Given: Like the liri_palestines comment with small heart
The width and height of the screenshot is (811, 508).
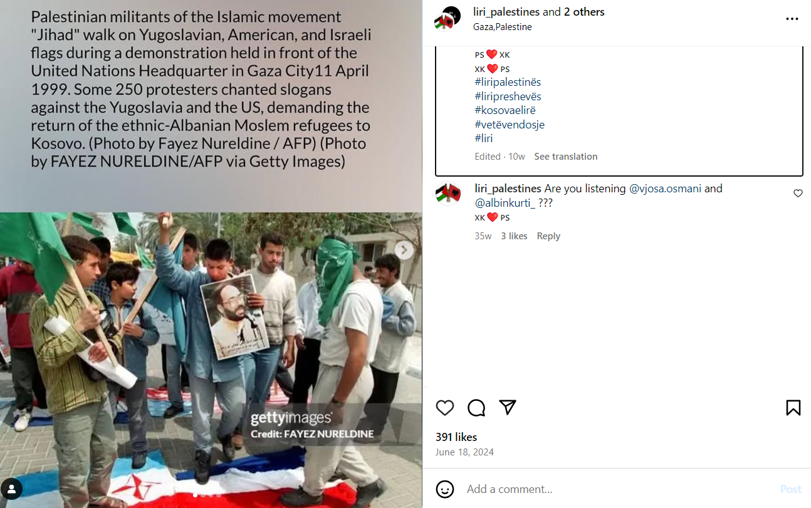Looking at the screenshot, I should (798, 194).
